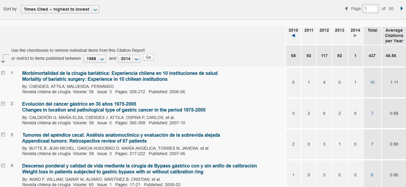This screenshot has height=187, width=406.
Task: Tick checkbox for item 2 gastric cancer
Action: pyautogui.click(x=3, y=104)
